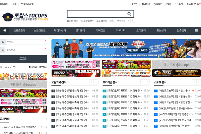This screenshot has height=134, width=201.
Task: Click 놀이터 검증 search keyword
Action: [72, 21]
